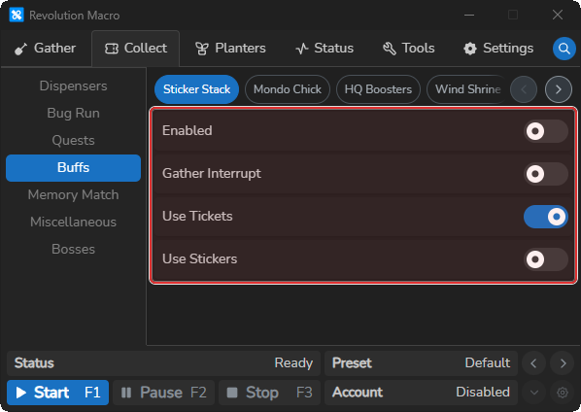581x412 pixels.
Task: Click the Account Disabled field
Action: (421, 393)
